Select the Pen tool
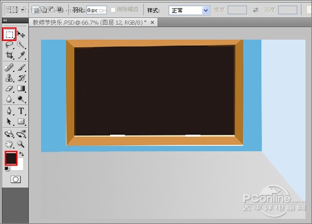 point(9,111)
